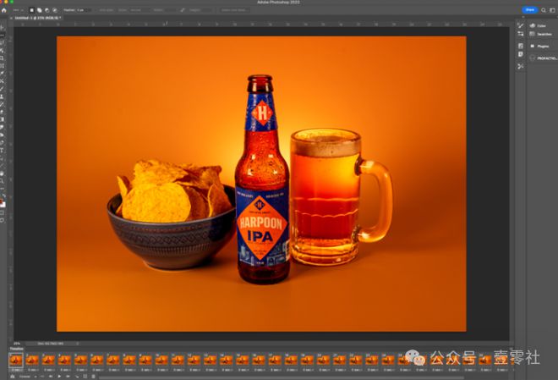The width and height of the screenshot is (558, 380).
Task: Open the tool preset picker dropdown
Action: tap(18, 10)
